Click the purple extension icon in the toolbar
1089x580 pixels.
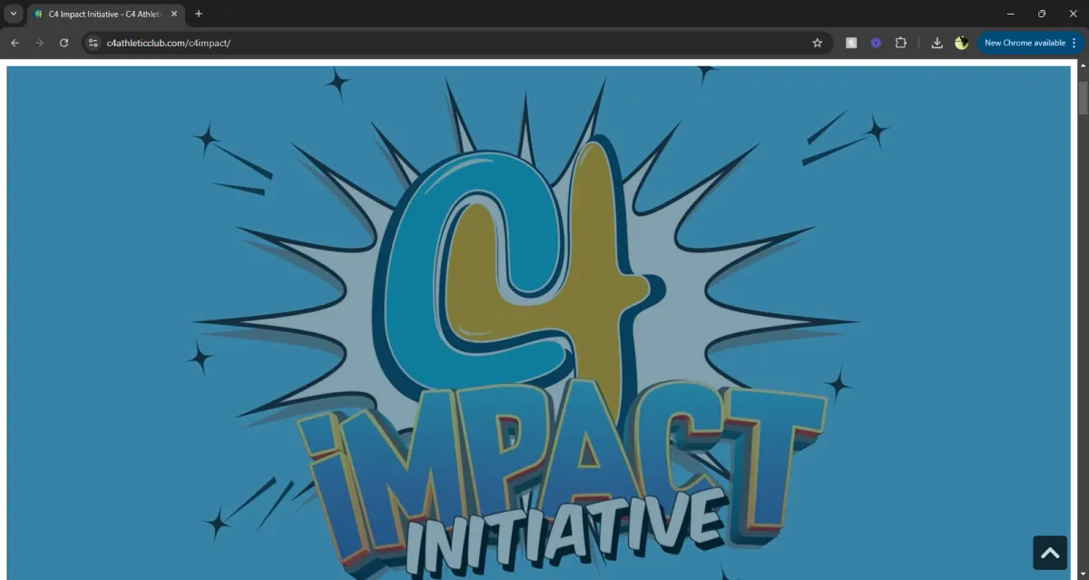pyautogui.click(x=876, y=43)
